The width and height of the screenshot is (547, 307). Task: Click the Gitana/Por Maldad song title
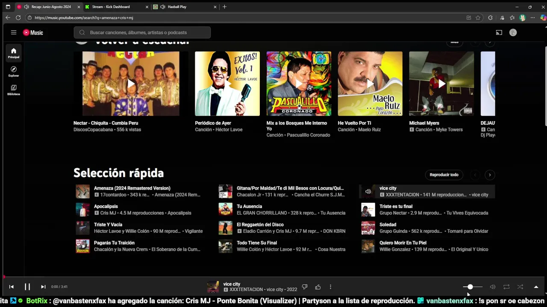coord(290,188)
